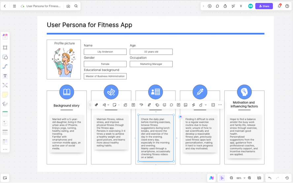Toggle the lock icon in floating toolbar
293x183 pixels.
[201, 105]
